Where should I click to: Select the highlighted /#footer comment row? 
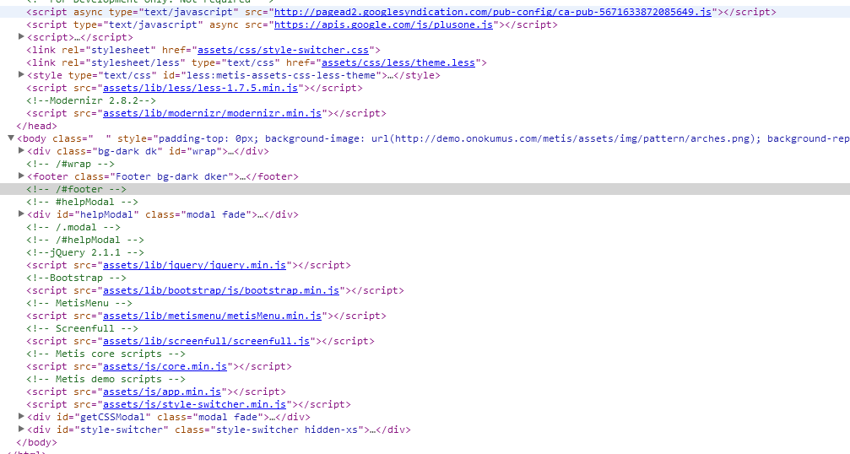(425, 189)
